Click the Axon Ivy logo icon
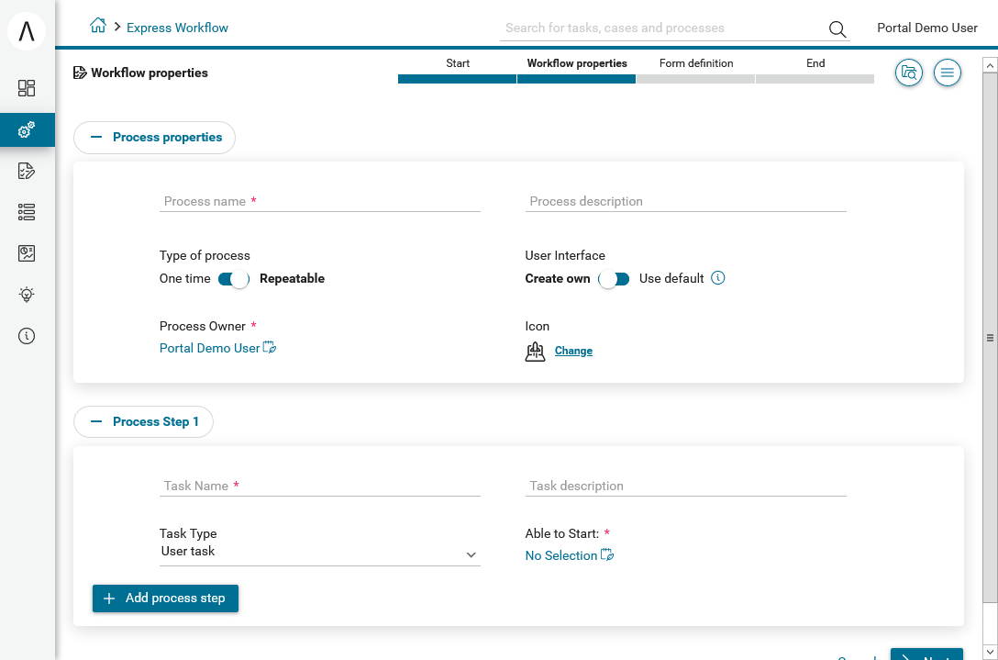This screenshot has height=660, width=998. pos(26,30)
